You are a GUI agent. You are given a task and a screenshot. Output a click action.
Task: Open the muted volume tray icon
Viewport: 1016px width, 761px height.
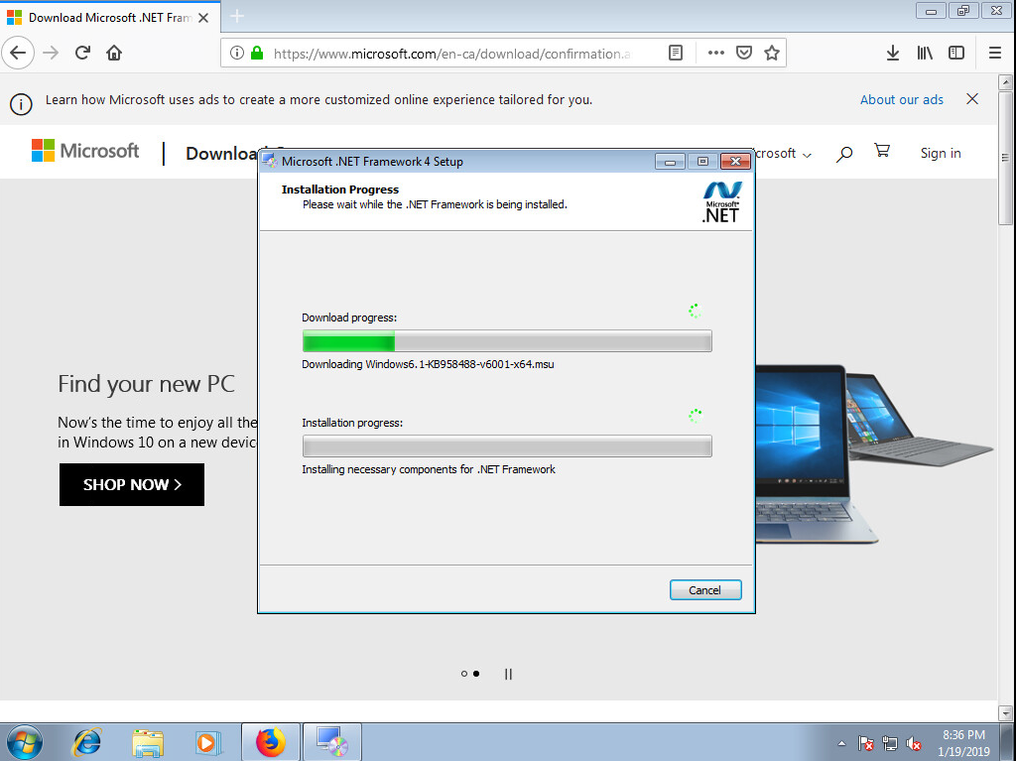click(914, 743)
